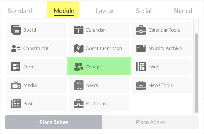Click the Post newspaper icon

point(16,103)
